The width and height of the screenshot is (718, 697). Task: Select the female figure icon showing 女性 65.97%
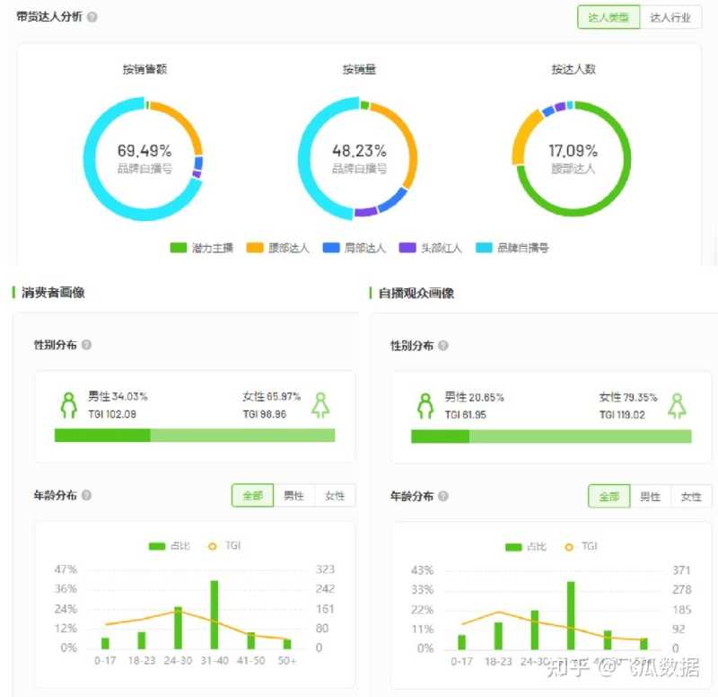(x=321, y=402)
